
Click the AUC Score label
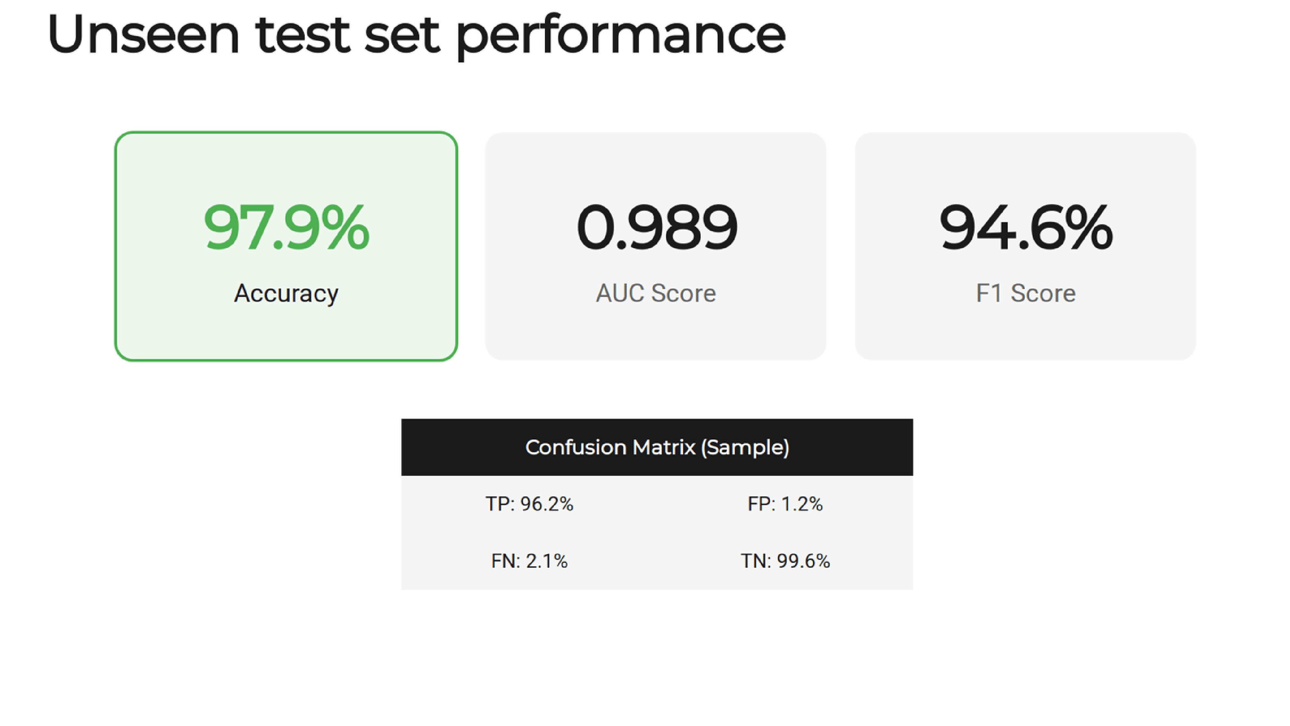656,293
